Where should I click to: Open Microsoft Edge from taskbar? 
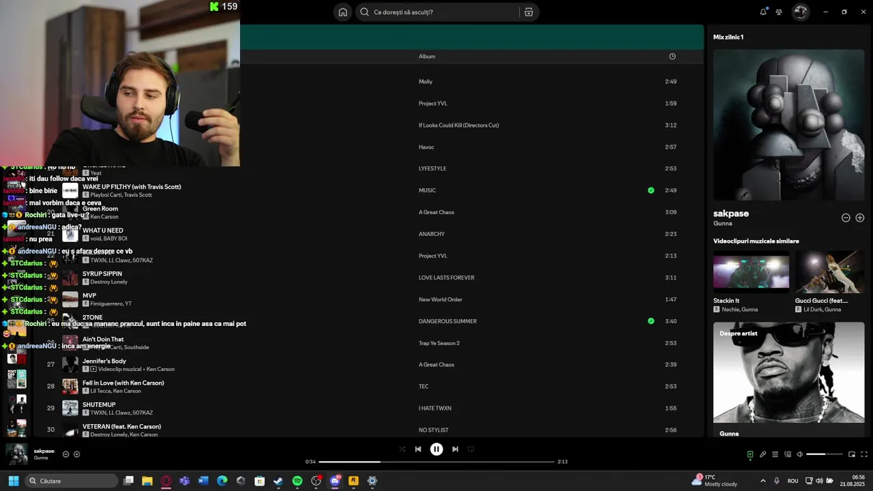tap(222, 481)
